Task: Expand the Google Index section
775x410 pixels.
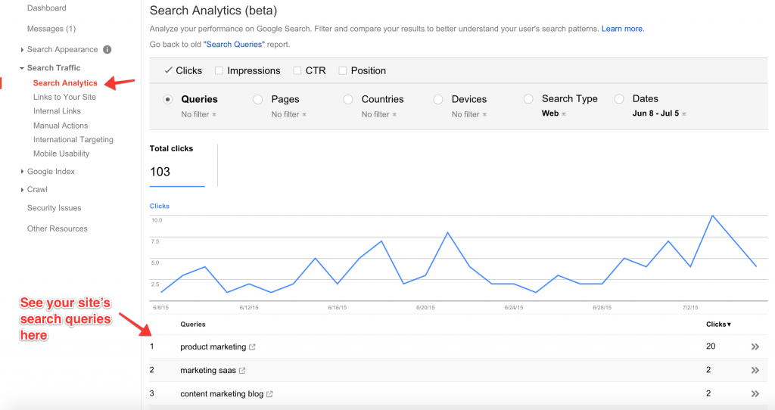Action: (22, 172)
